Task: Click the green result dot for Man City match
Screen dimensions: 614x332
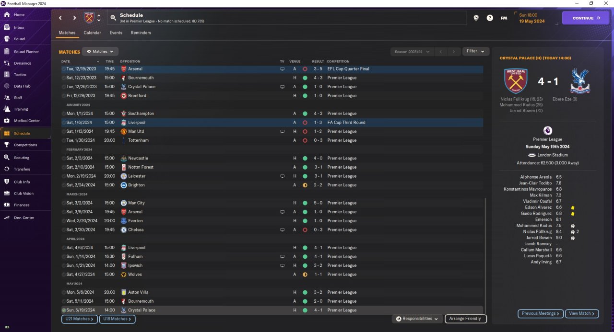Action: (x=305, y=203)
